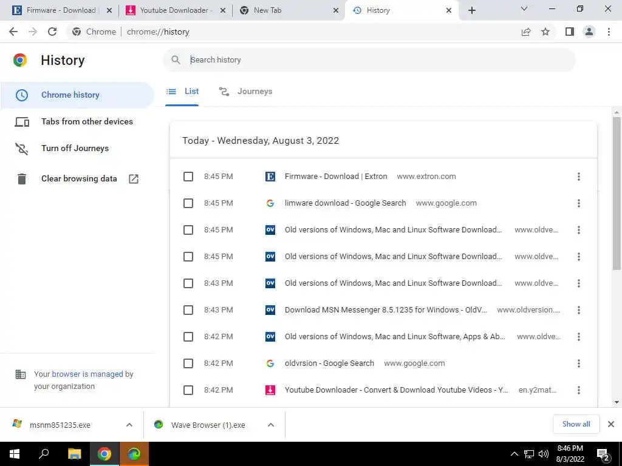Reload the history page
Screen dimensions: 622x466
tap(52, 32)
